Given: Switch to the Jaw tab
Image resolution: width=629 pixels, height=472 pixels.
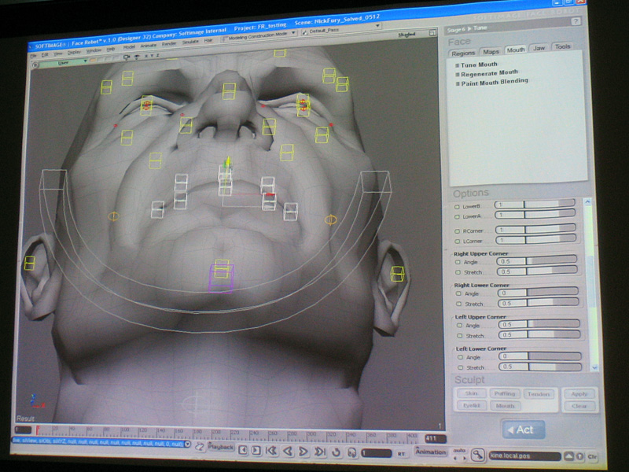Looking at the screenshot, I should coord(539,49).
